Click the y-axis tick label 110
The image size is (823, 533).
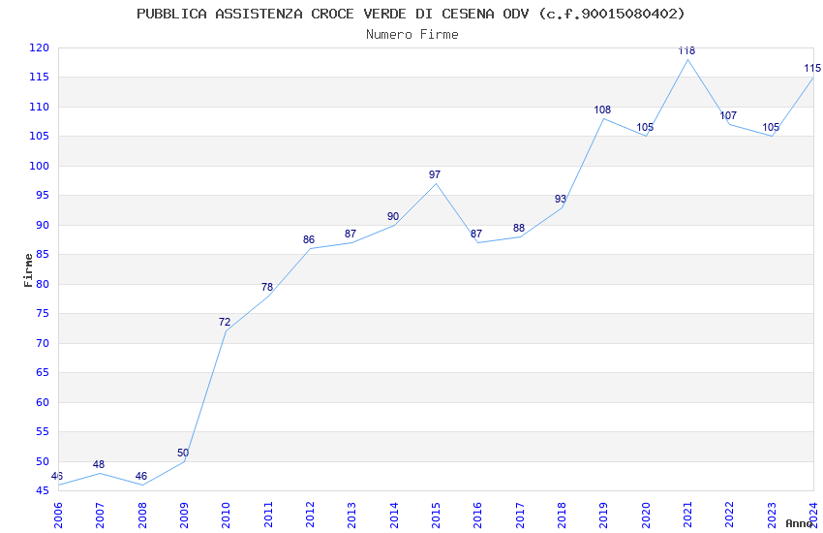coord(39,107)
